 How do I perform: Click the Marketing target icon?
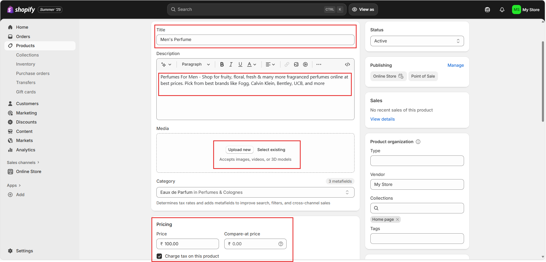coord(10,113)
